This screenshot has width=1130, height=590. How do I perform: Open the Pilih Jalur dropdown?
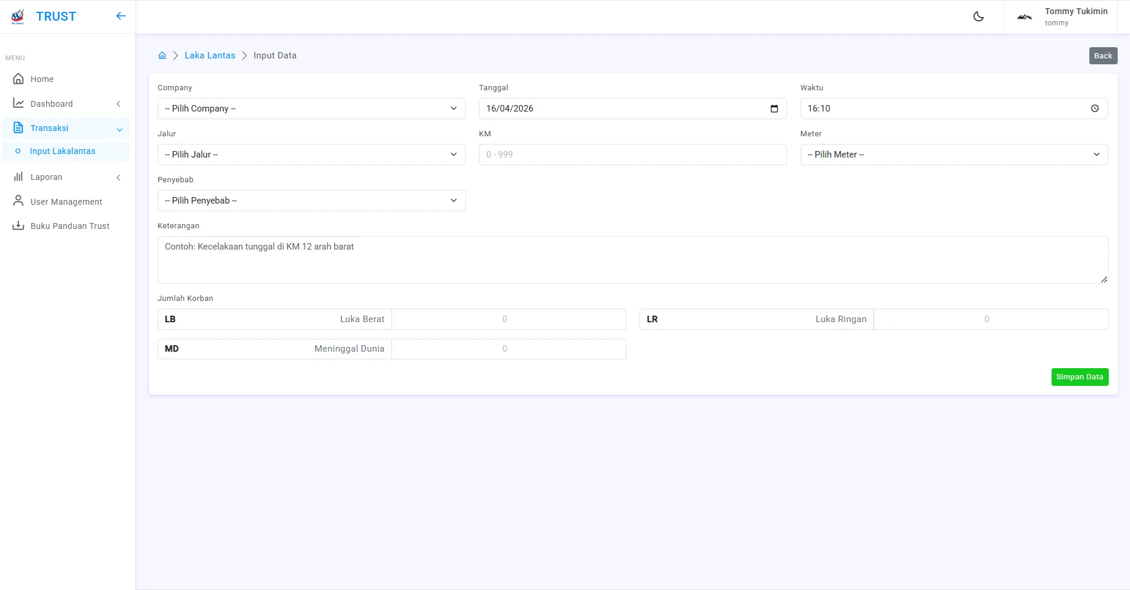pyautogui.click(x=311, y=155)
